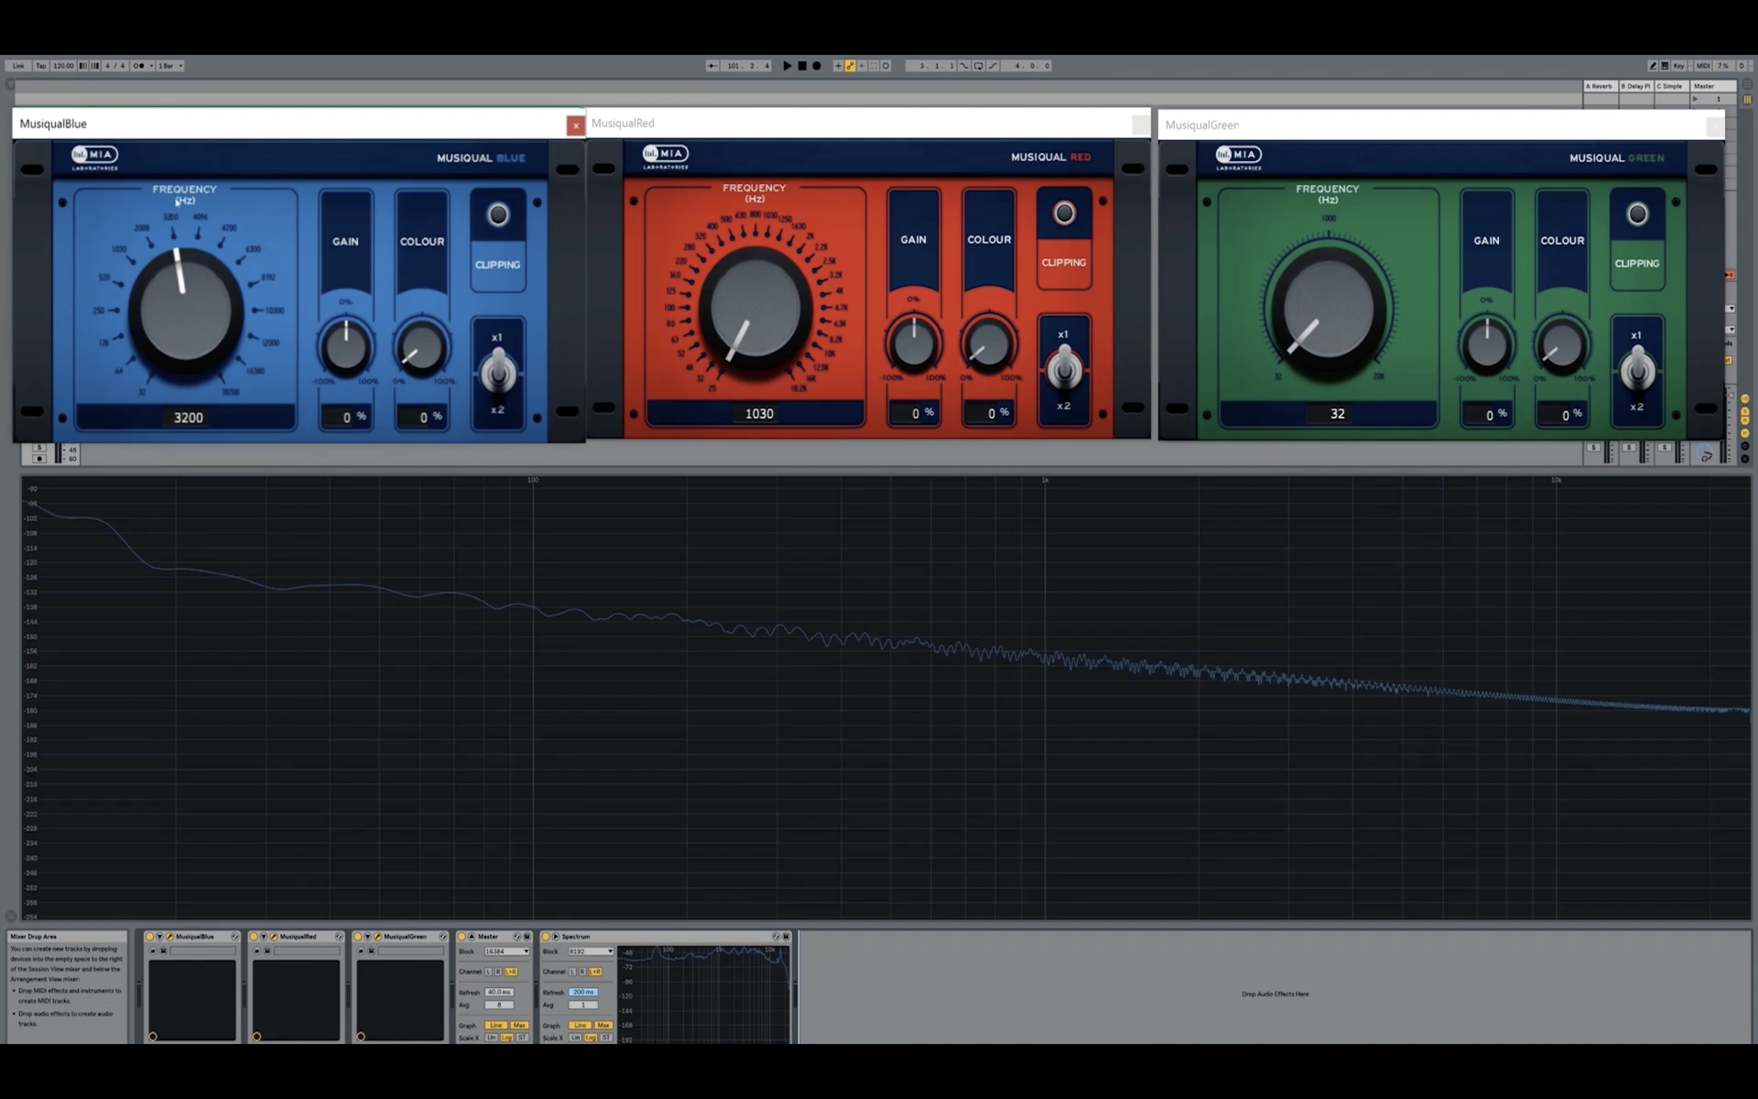Image resolution: width=1758 pixels, height=1099 pixels.
Task: Toggle the Key map mode switch
Action: pyautogui.click(x=1679, y=66)
